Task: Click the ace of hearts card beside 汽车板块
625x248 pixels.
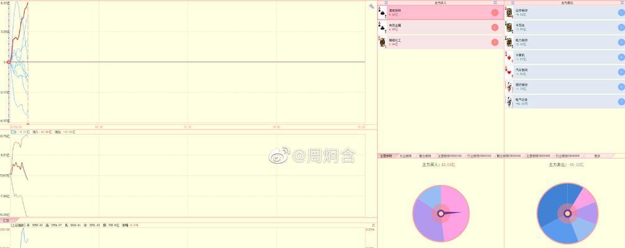Action: click(x=509, y=72)
